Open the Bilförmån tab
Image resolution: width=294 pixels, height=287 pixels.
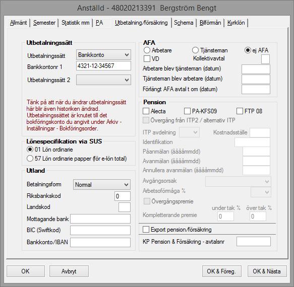[x=210, y=23]
